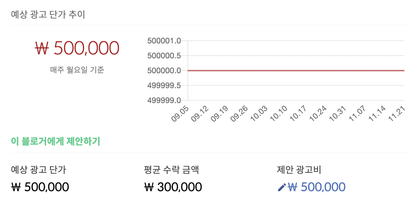Click the 09.19 x-axis date label
The image size is (417, 207).
tap(219, 114)
